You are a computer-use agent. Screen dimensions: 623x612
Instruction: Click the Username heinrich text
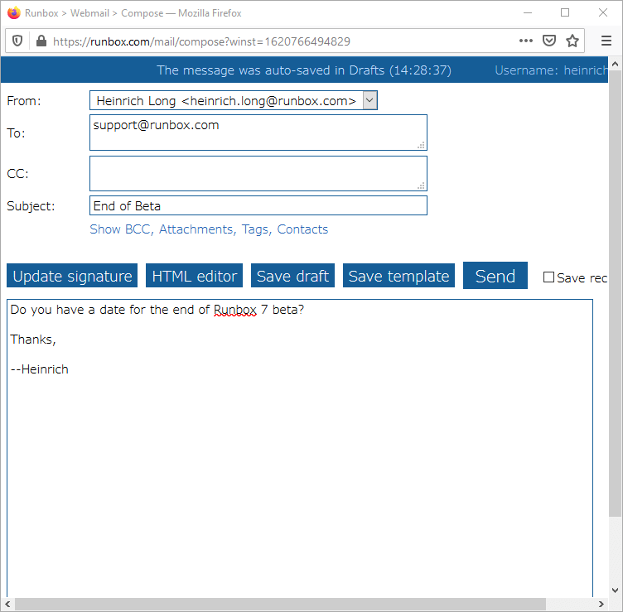tap(551, 70)
